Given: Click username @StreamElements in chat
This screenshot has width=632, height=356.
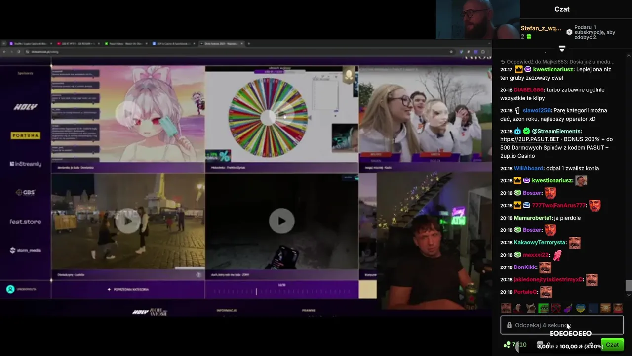Looking at the screenshot, I should (556, 131).
